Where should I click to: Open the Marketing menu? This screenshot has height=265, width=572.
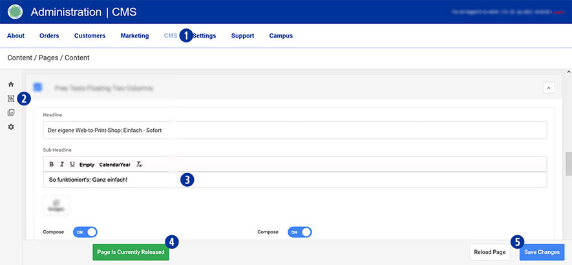[x=134, y=36]
